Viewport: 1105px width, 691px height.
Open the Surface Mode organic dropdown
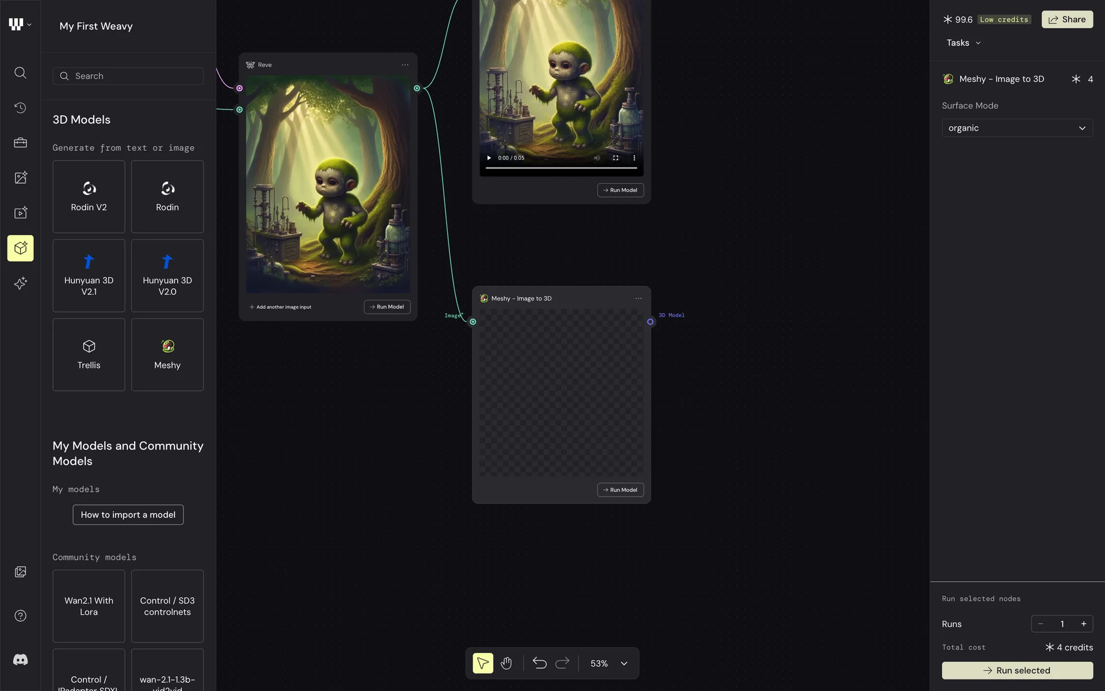(1017, 128)
